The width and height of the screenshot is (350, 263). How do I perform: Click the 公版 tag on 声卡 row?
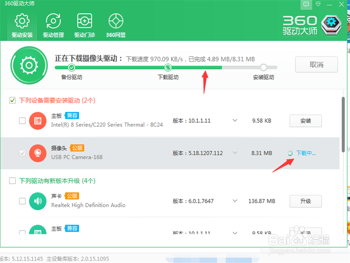[x=72, y=196]
